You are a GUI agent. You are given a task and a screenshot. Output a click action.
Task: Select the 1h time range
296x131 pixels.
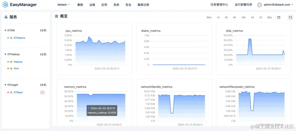pyautogui.click(x=218, y=18)
